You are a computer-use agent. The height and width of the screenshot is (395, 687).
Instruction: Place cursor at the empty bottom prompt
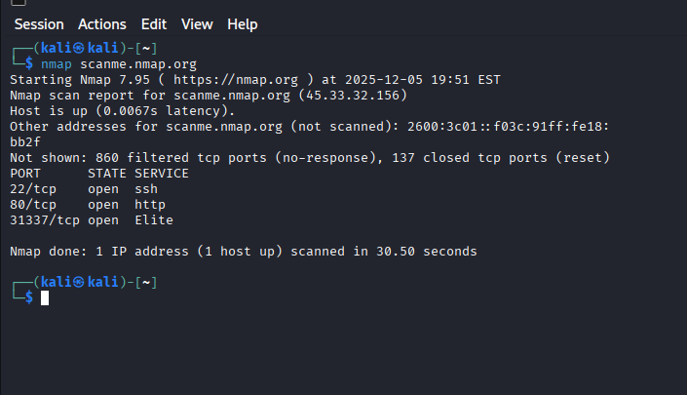(45, 297)
